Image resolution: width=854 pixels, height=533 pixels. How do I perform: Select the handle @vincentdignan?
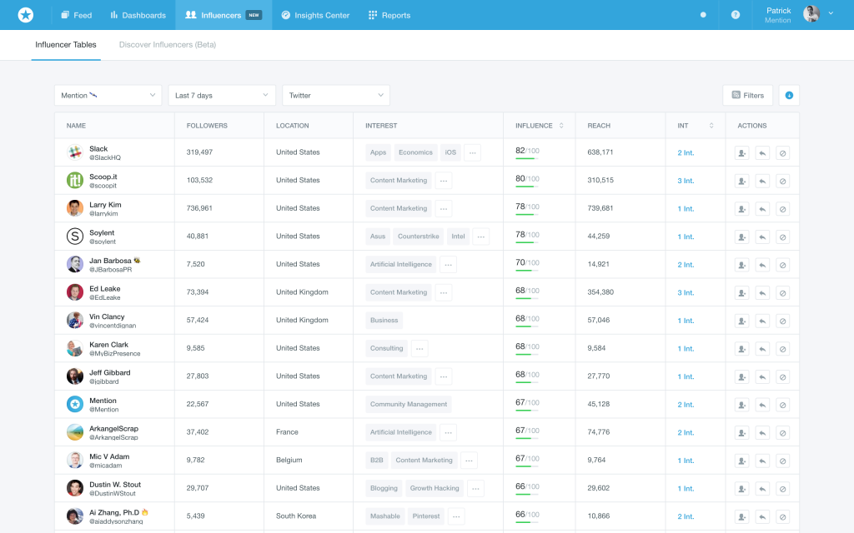pyautogui.click(x=113, y=326)
